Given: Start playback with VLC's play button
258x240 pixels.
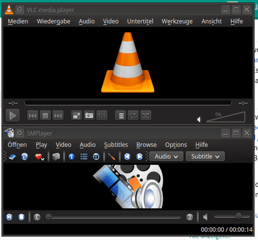Looking at the screenshot, I should pyautogui.click(x=13, y=115).
